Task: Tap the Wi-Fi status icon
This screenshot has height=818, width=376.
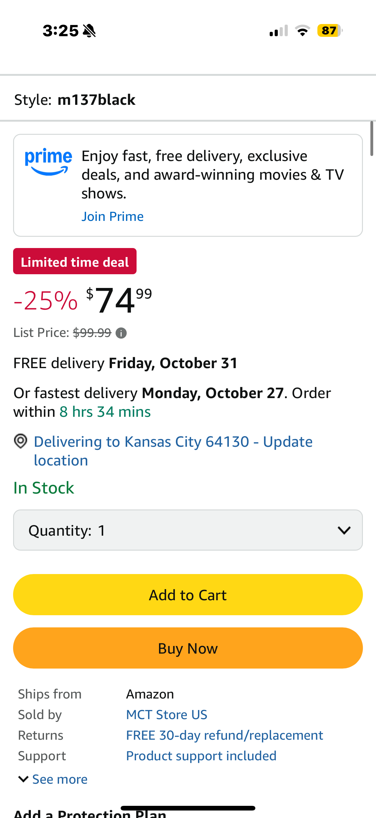Action: pyautogui.click(x=302, y=31)
